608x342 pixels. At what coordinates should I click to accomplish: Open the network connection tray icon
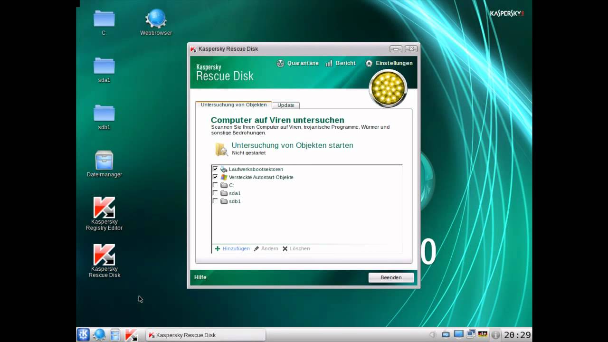coord(471,334)
